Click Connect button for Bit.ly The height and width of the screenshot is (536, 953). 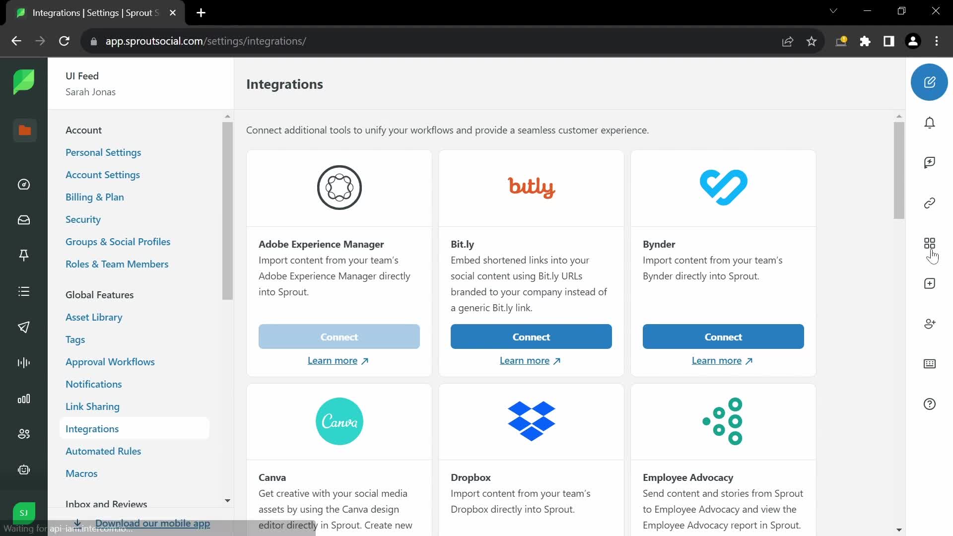(x=532, y=336)
